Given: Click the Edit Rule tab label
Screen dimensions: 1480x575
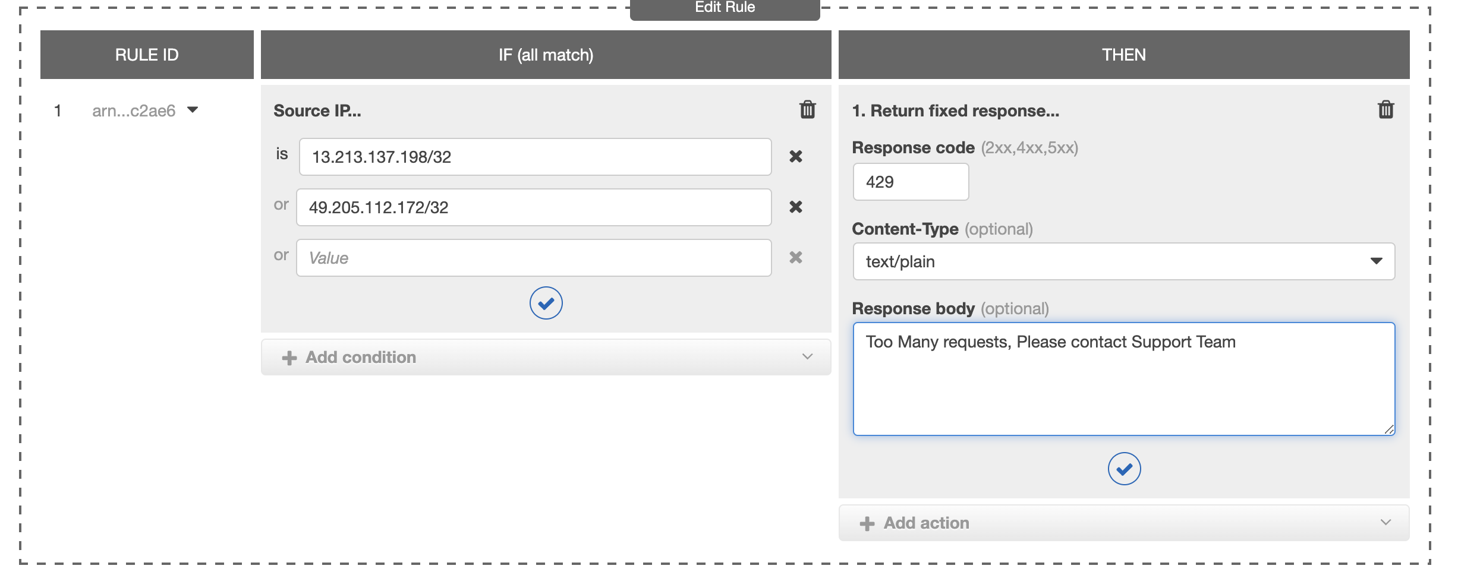Looking at the screenshot, I should [x=725, y=8].
